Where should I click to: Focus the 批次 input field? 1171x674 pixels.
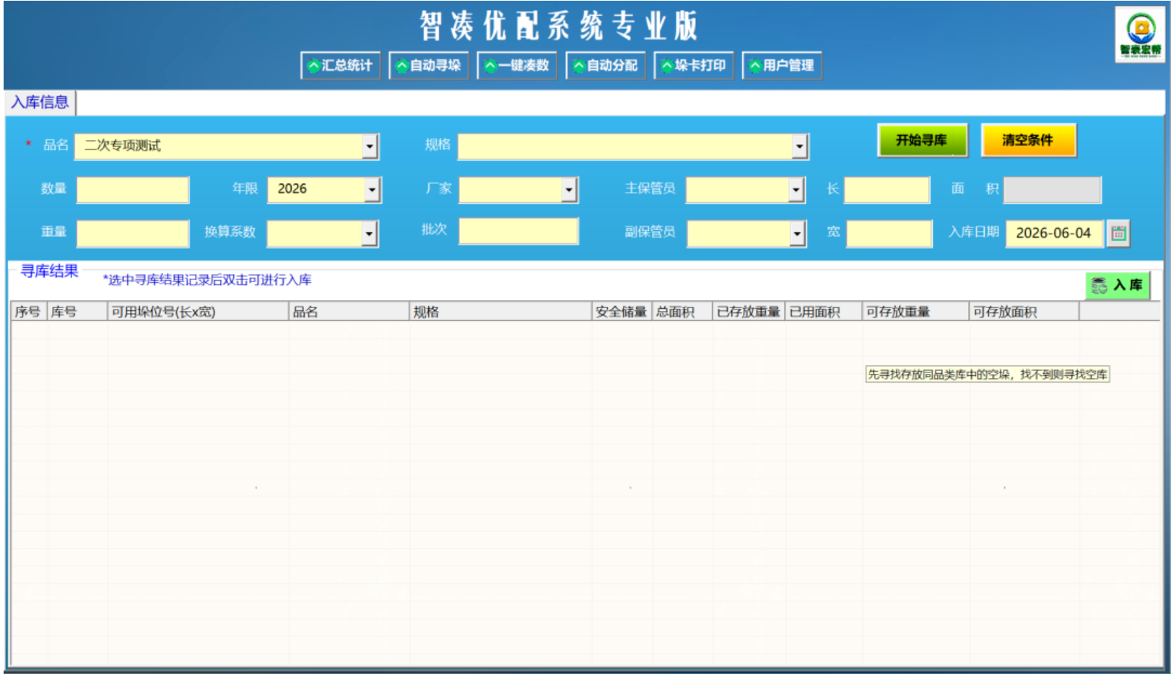coord(518,231)
